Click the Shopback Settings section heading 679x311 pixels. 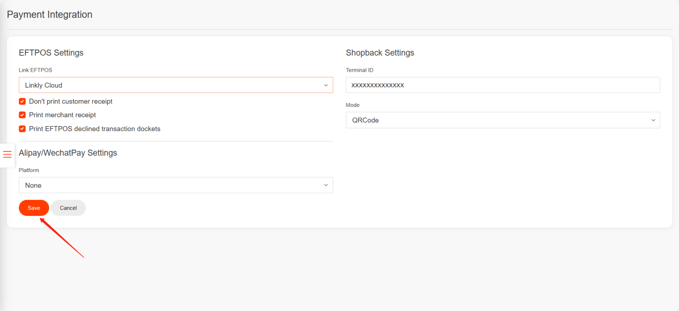tap(380, 53)
